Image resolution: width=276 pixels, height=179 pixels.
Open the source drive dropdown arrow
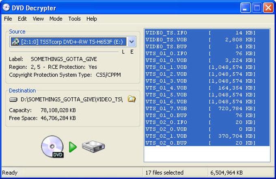coord(132,42)
